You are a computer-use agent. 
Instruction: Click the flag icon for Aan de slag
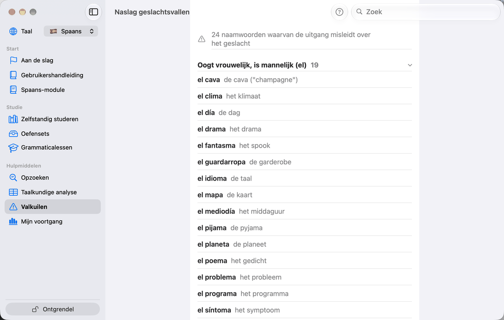(x=13, y=60)
